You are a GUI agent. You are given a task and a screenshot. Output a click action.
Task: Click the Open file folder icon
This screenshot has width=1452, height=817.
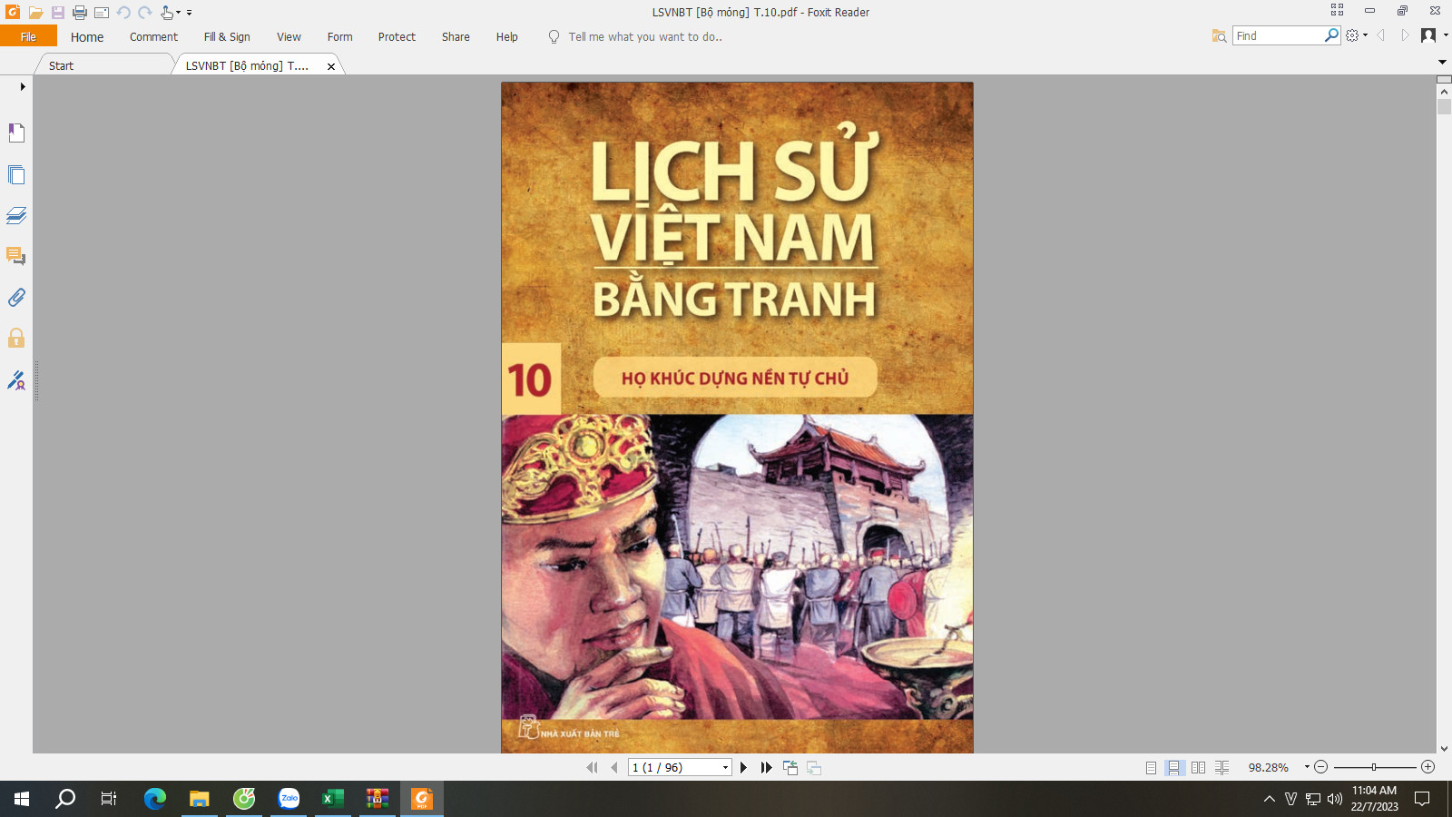click(36, 13)
